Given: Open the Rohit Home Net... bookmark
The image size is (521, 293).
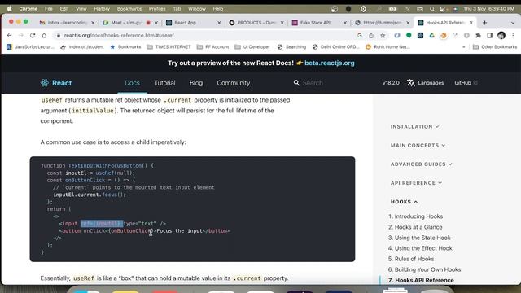Looking at the screenshot, I should (x=387, y=47).
